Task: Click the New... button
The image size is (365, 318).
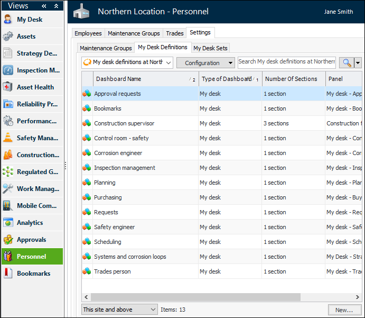Action: point(343,310)
